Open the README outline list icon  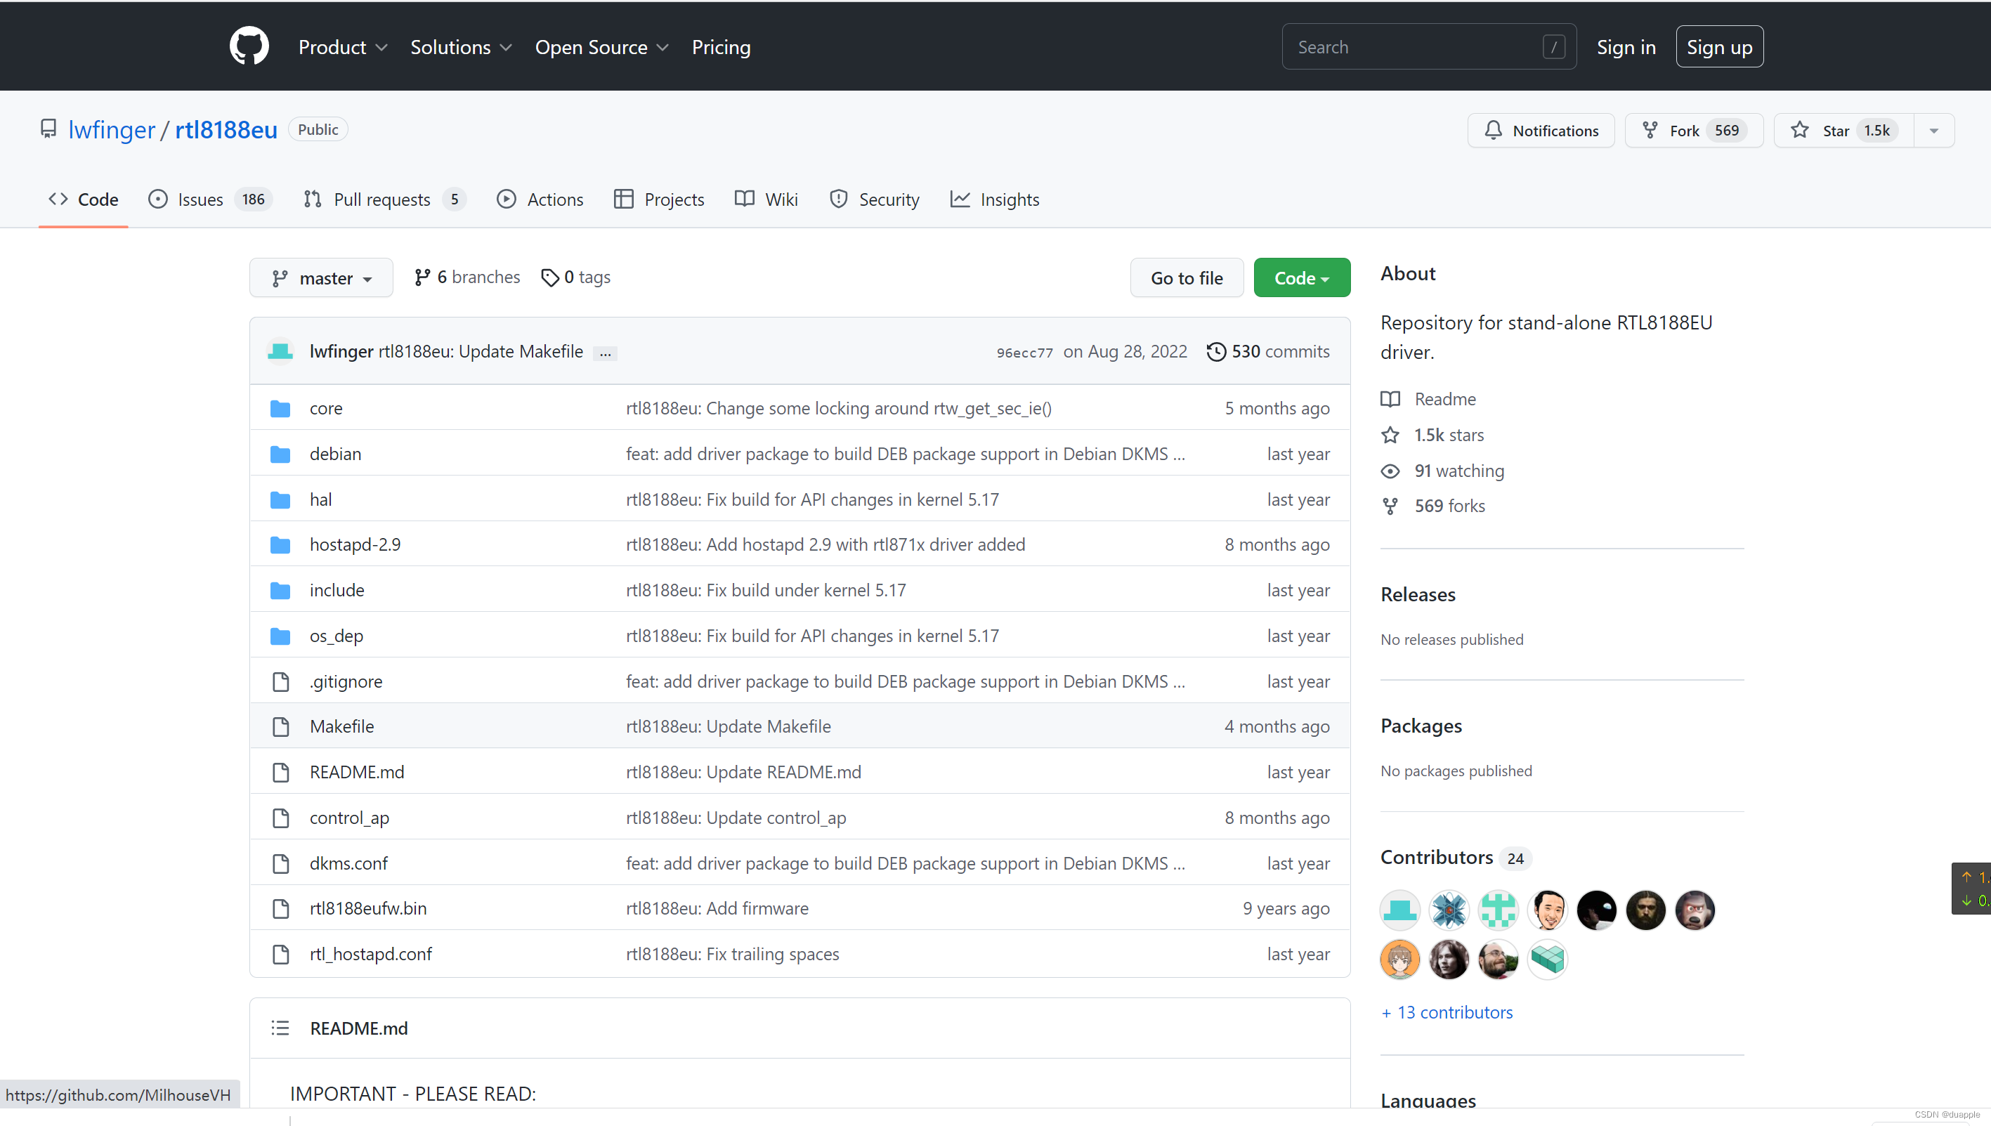pyautogui.click(x=280, y=1028)
